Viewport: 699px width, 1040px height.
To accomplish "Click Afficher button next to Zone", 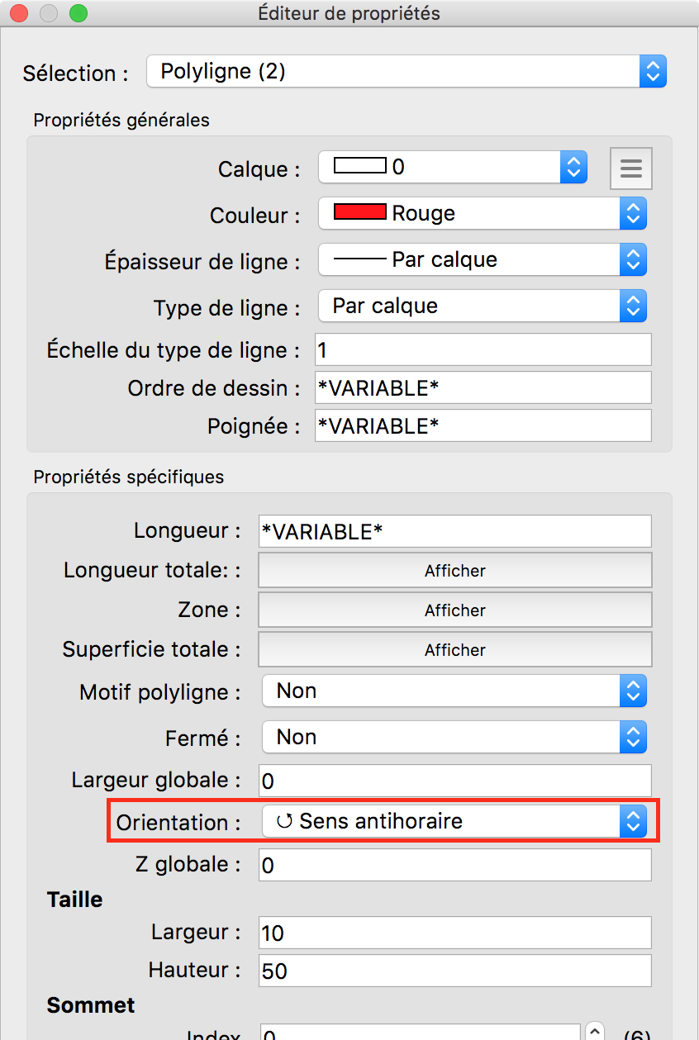I will pyautogui.click(x=454, y=610).
